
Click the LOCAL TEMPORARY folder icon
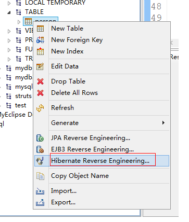[x=19, y=3]
